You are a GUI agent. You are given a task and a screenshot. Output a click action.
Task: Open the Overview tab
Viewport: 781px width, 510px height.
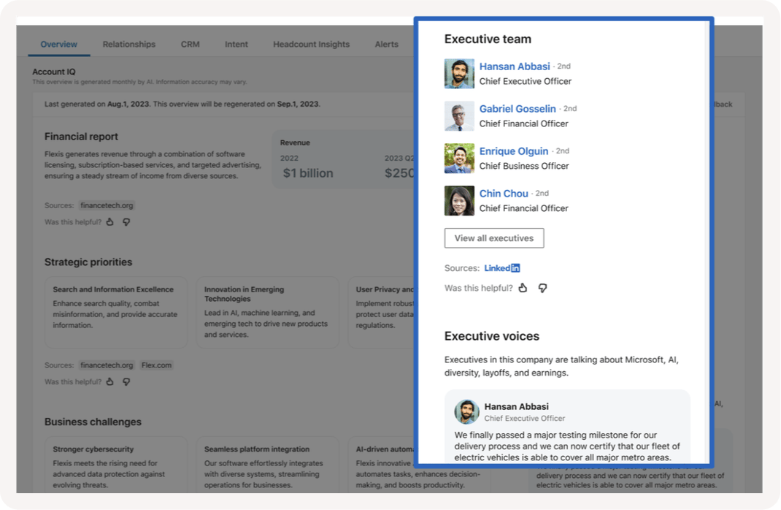tap(59, 45)
